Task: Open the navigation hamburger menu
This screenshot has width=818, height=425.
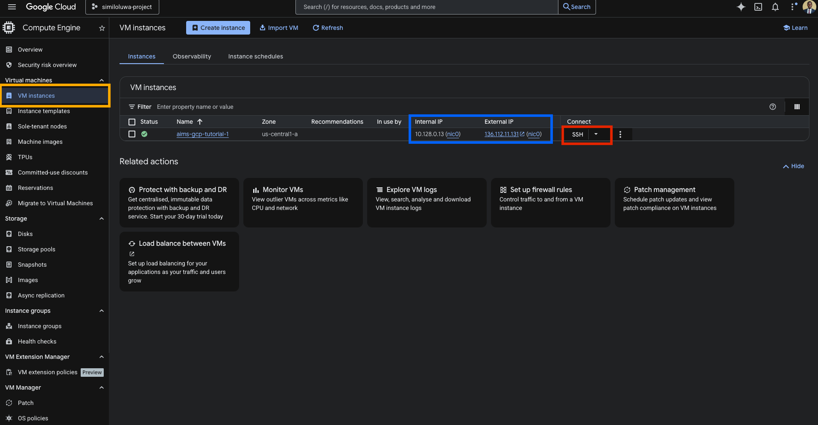Action: [x=12, y=6]
